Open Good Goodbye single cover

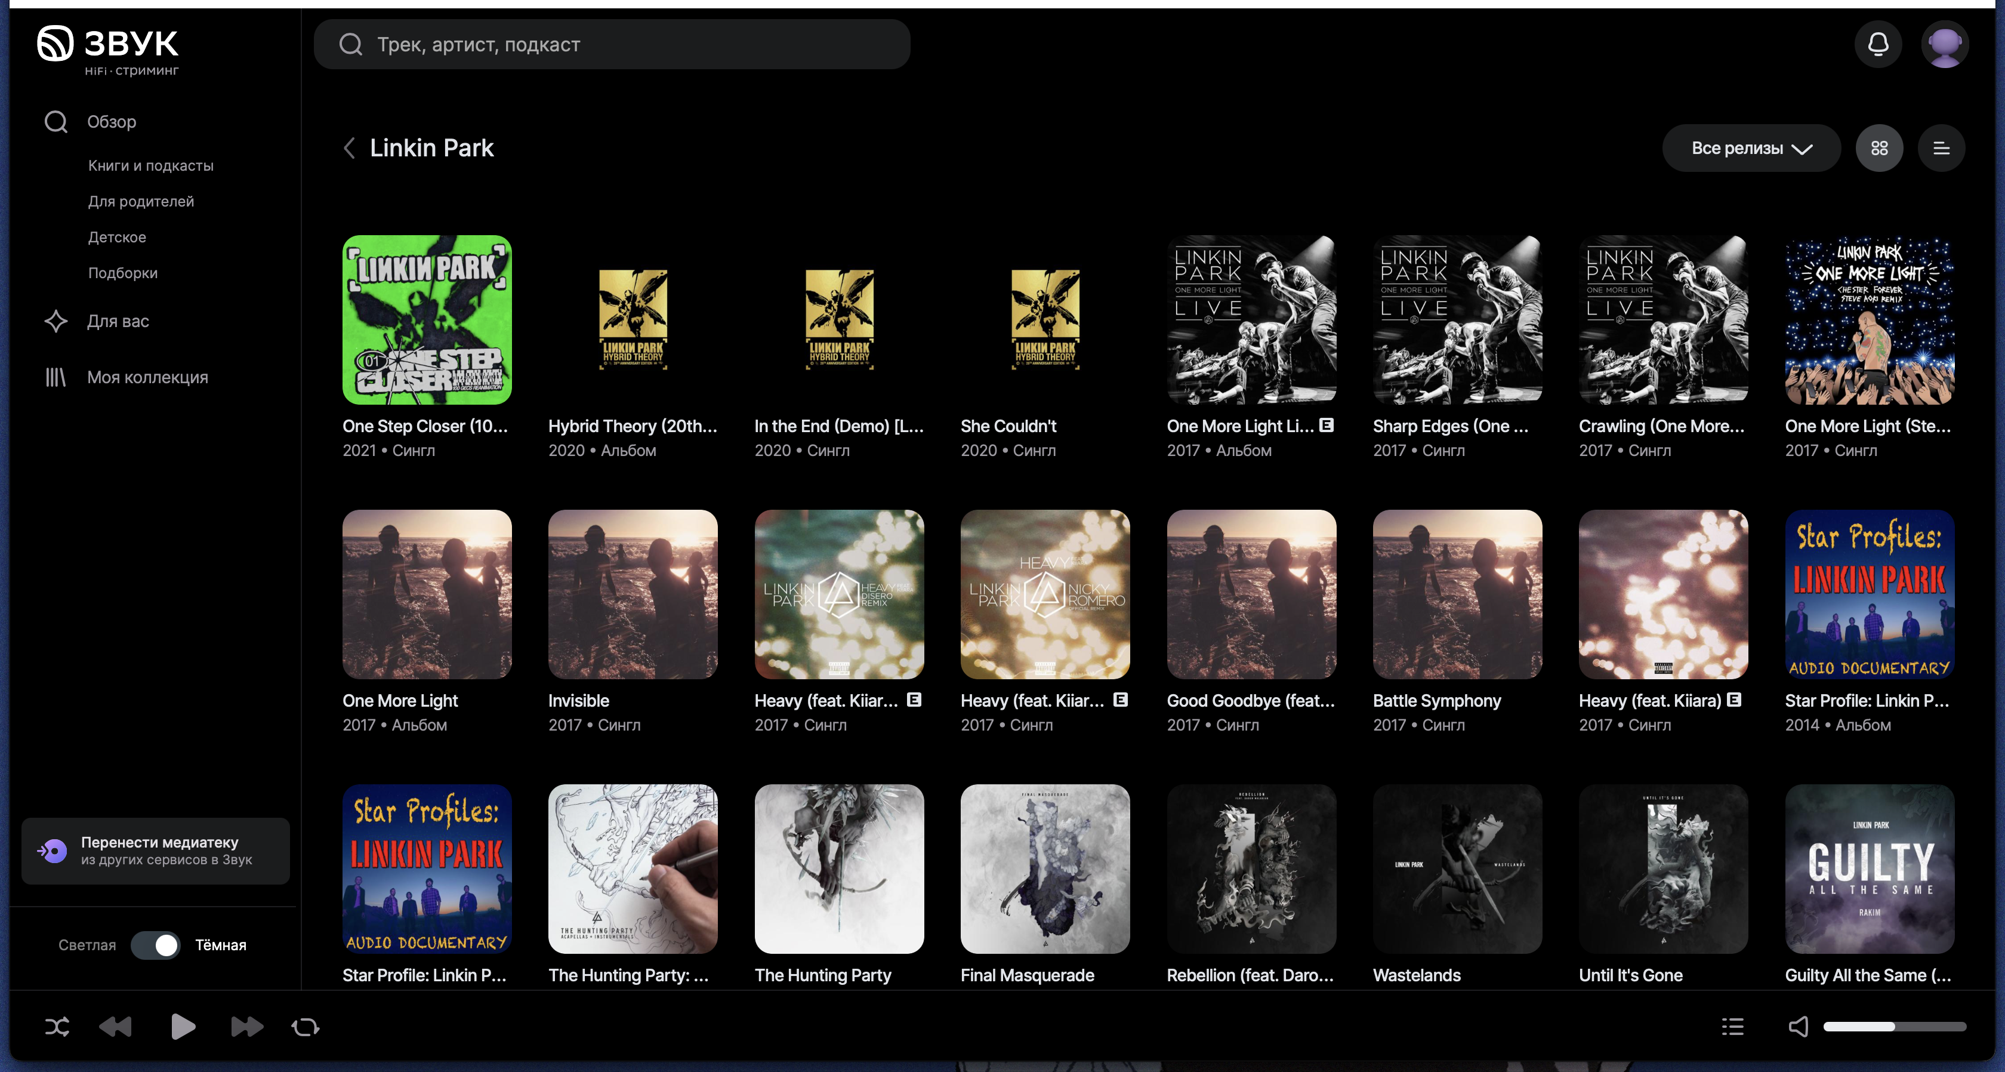1251,594
